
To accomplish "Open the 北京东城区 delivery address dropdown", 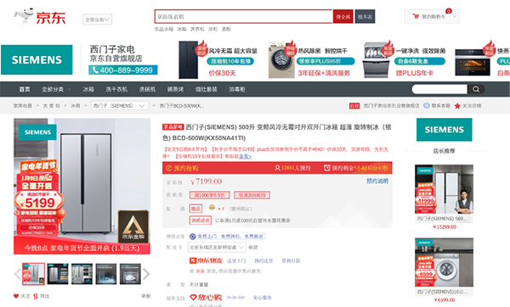I will tap(217, 248).
